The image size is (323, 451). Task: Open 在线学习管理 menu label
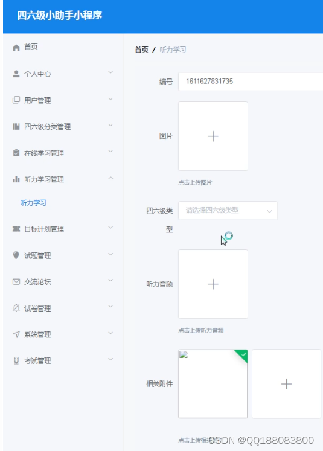(x=44, y=153)
